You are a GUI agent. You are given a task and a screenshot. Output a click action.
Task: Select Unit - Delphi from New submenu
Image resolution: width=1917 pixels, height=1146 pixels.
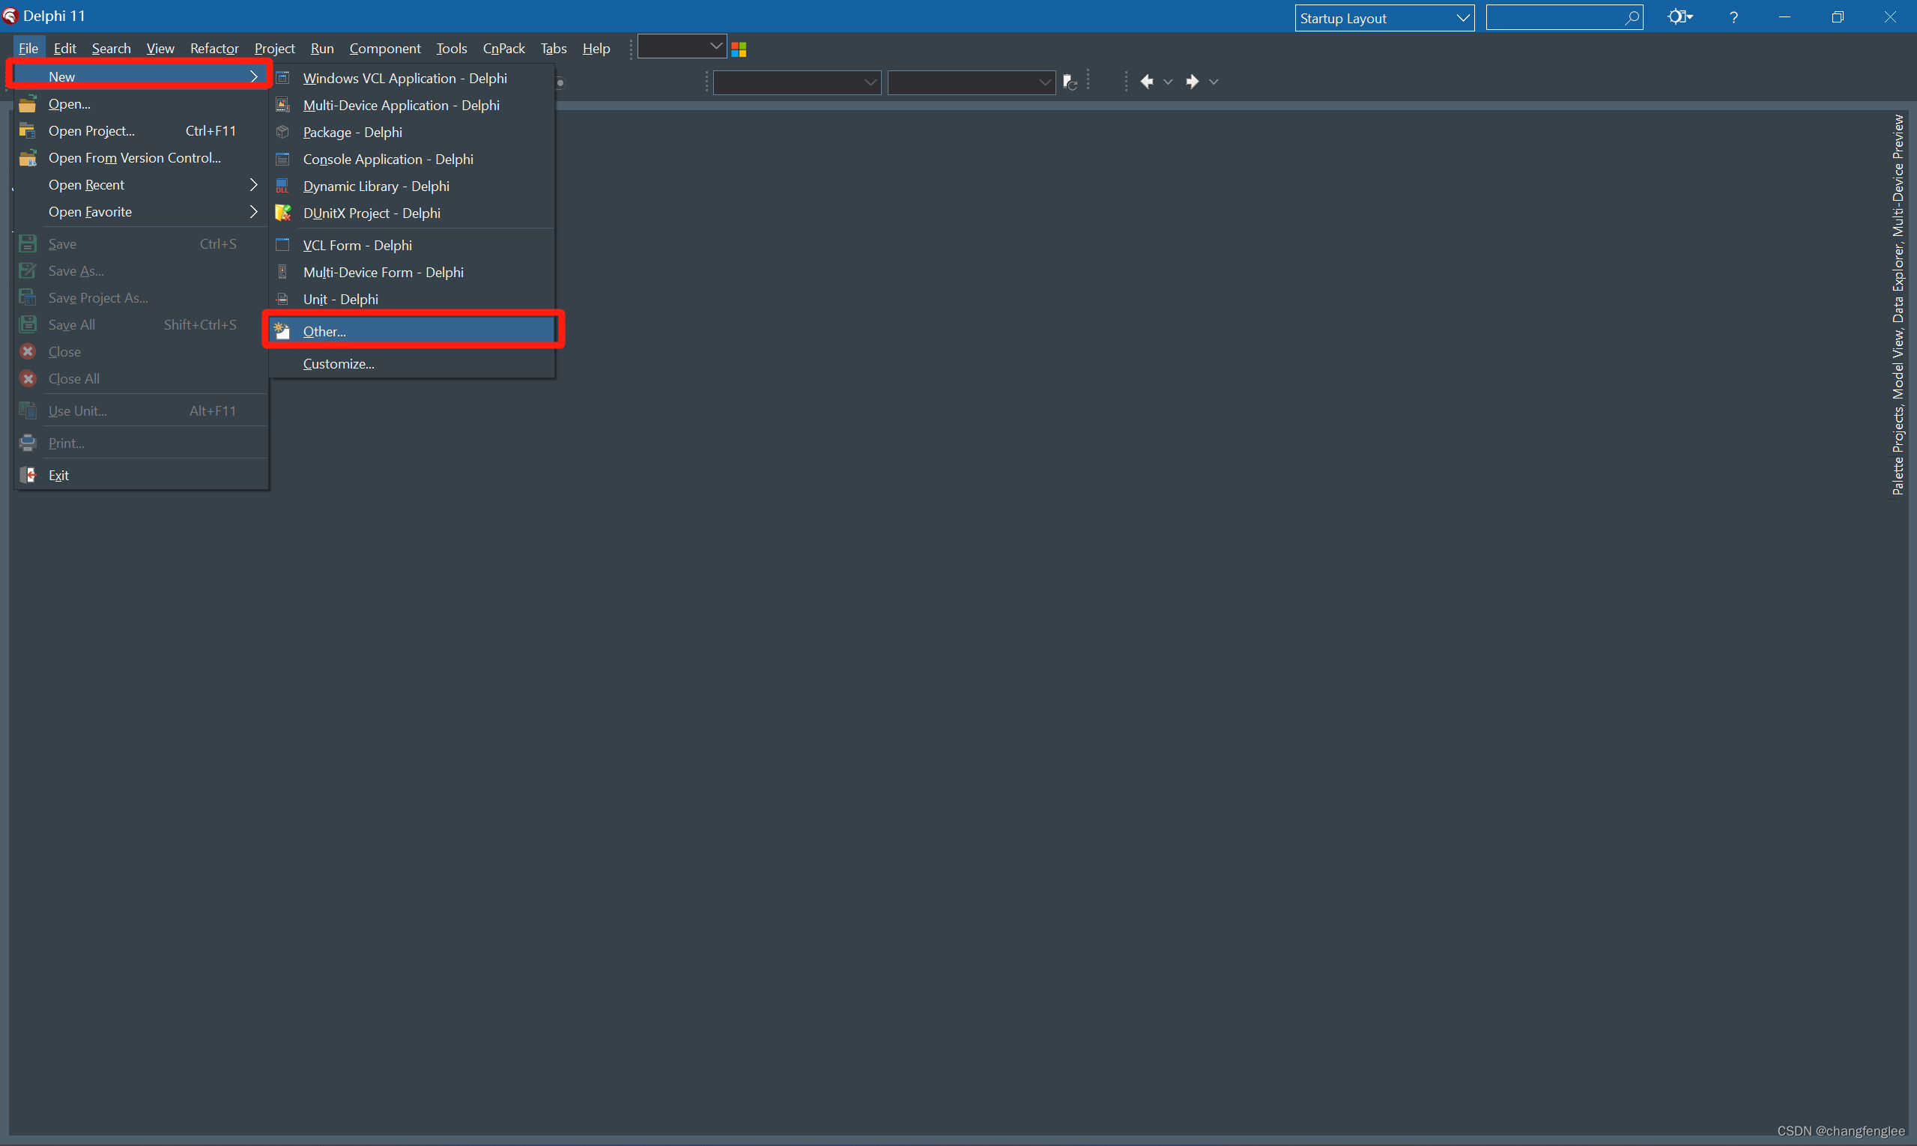[342, 297]
